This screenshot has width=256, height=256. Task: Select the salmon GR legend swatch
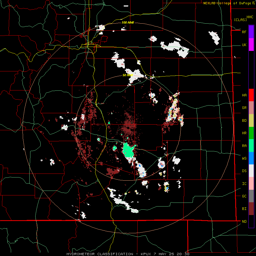pyautogui.click(x=251, y=108)
